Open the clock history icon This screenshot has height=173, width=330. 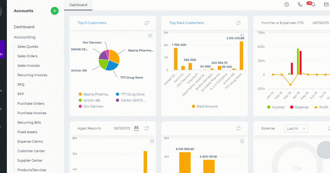(x=287, y=4)
